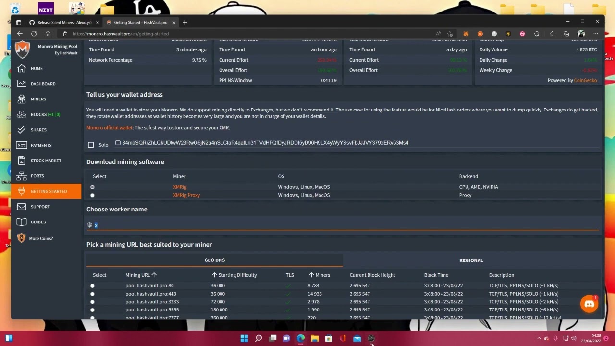Select pool.hashvault.pro:443 radio button
615x346 pixels.
click(x=92, y=294)
